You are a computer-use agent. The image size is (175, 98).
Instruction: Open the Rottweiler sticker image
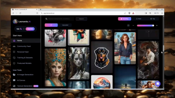pos(102,57)
